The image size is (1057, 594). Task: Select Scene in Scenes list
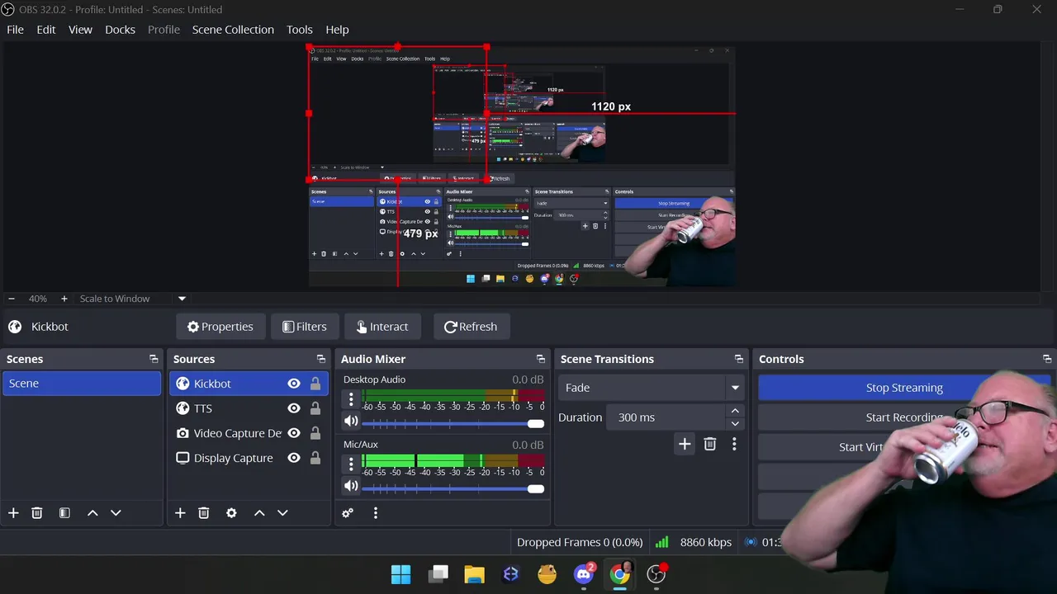click(x=82, y=384)
